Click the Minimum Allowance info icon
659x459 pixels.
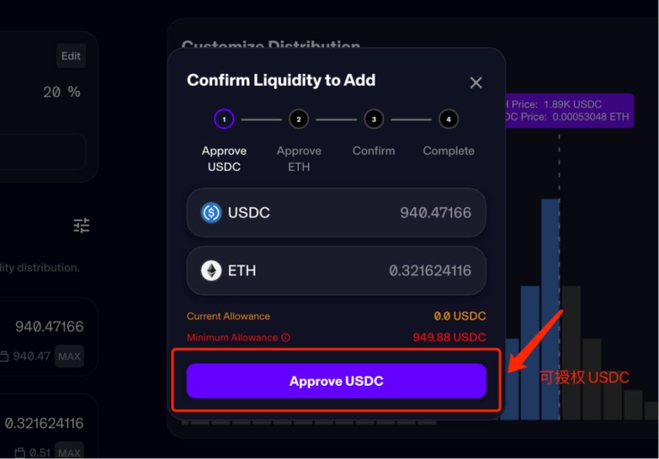[285, 338]
